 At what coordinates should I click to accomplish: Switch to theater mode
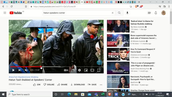[92, 70]
